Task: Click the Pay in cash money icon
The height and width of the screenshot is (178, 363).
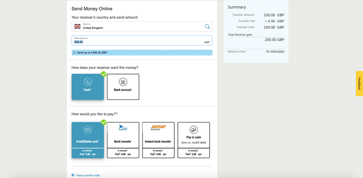Action: point(194,130)
